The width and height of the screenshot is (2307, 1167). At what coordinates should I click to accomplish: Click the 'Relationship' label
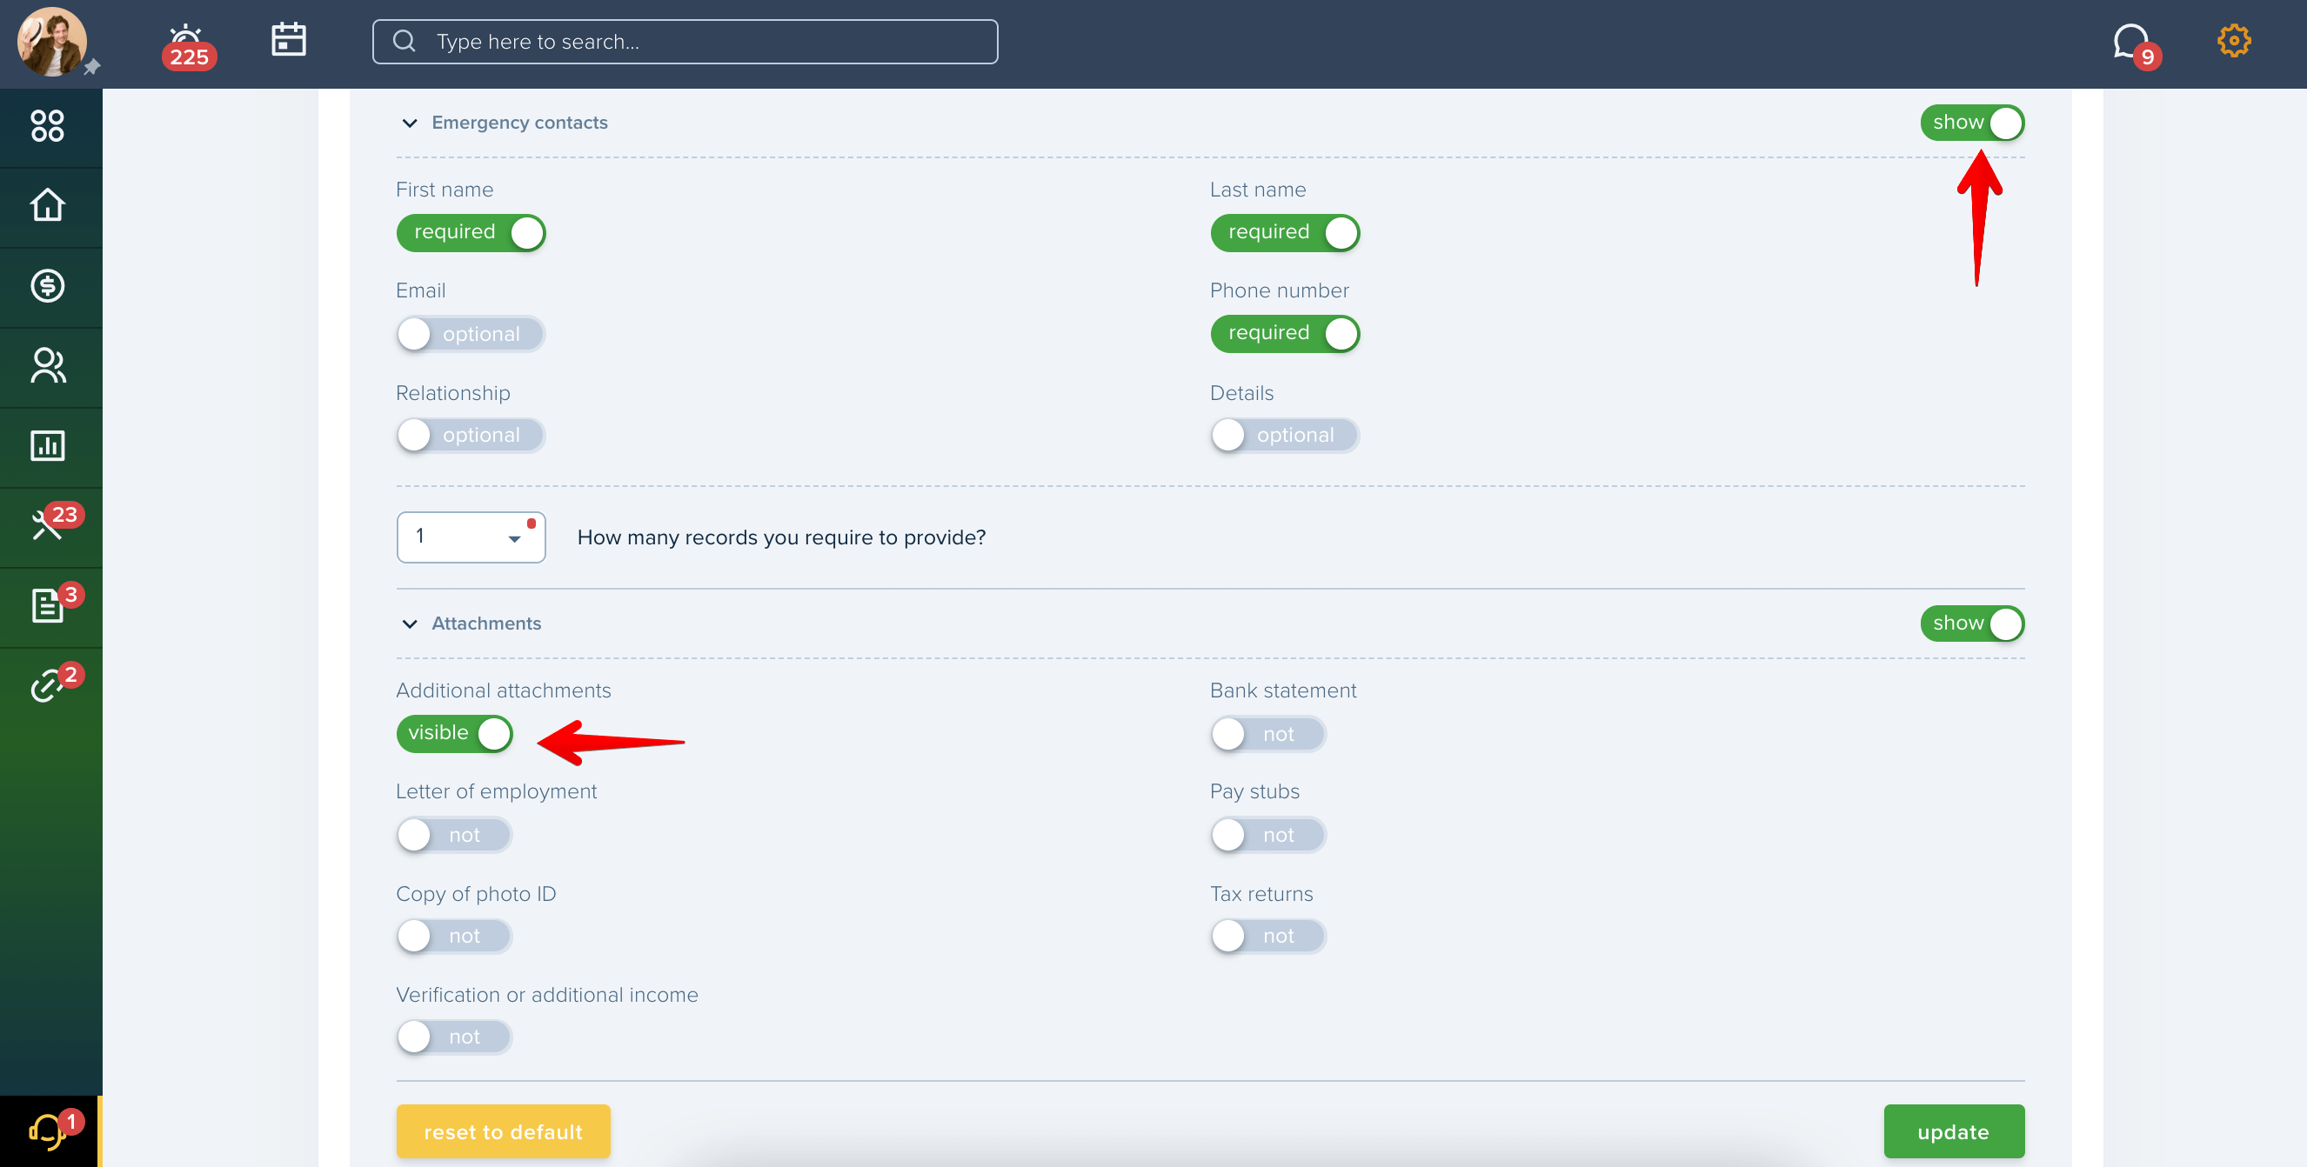453,393
